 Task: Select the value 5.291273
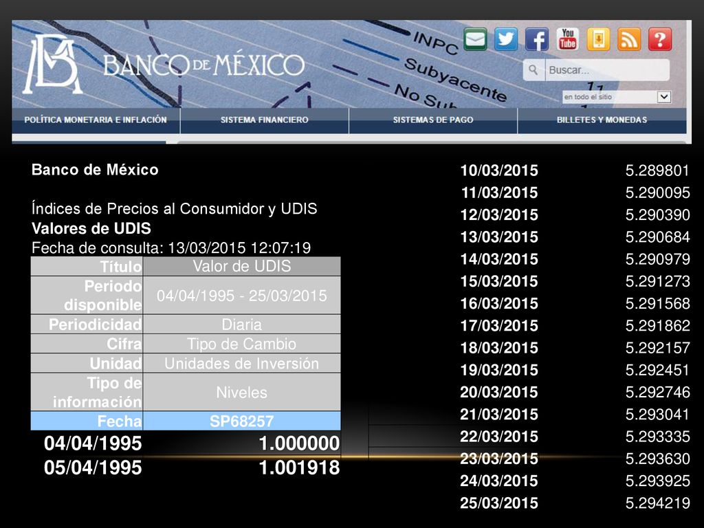658,281
